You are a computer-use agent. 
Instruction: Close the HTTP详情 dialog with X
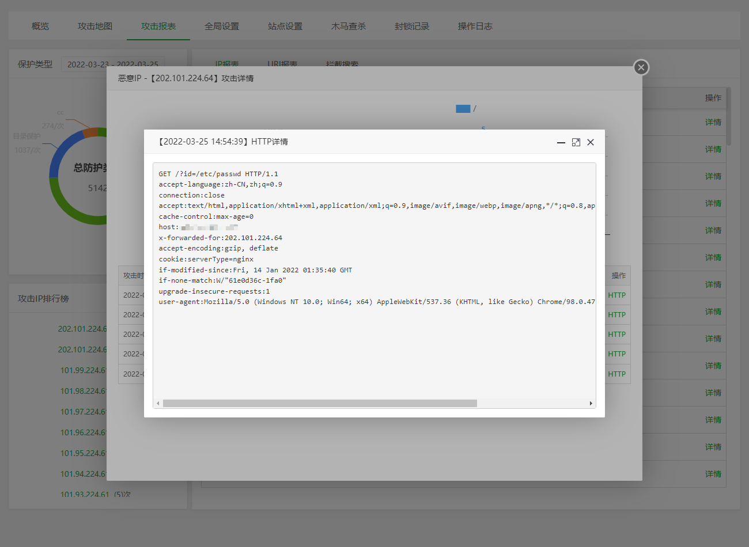click(x=591, y=142)
